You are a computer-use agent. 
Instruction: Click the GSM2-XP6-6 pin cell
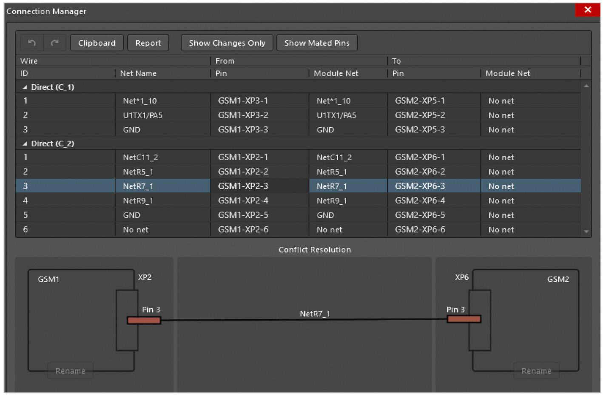click(420, 229)
